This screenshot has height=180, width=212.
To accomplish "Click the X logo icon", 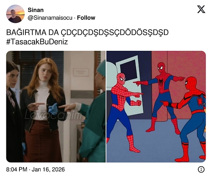I will [201, 9].
